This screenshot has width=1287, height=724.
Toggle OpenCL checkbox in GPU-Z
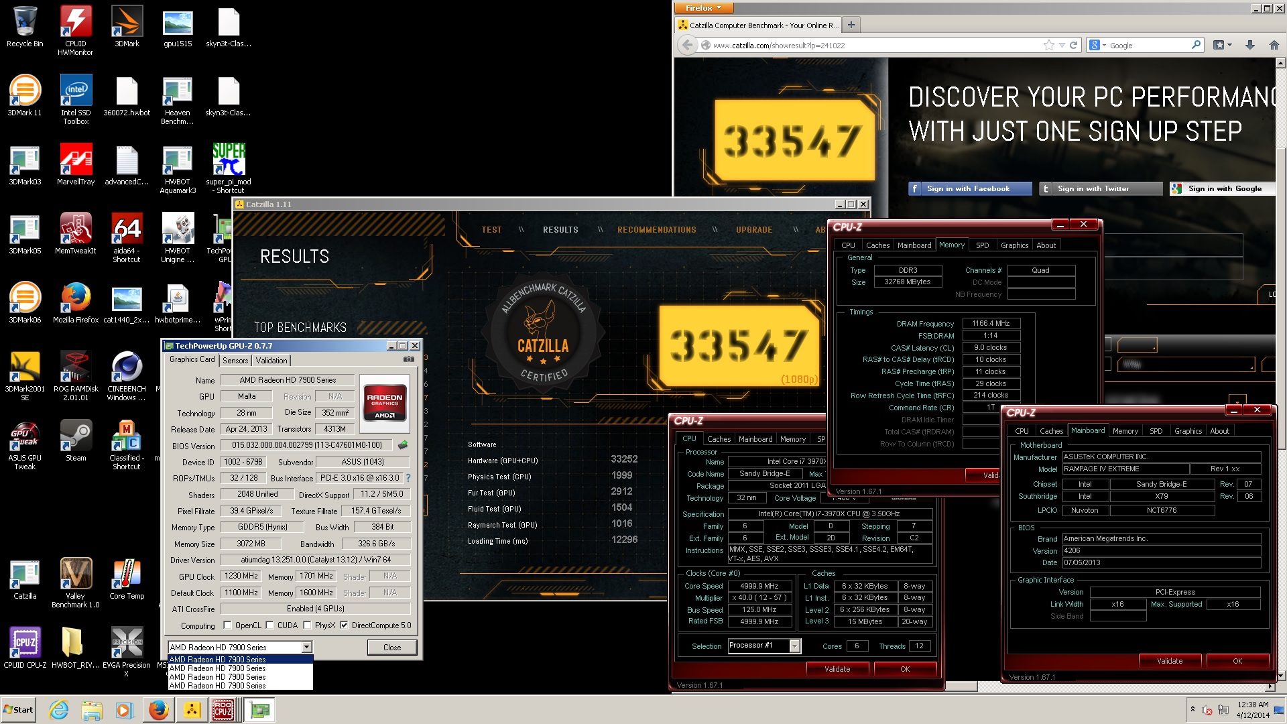227,625
